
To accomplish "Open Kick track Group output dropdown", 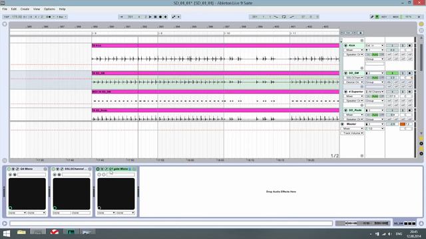I will [x=375, y=59].
